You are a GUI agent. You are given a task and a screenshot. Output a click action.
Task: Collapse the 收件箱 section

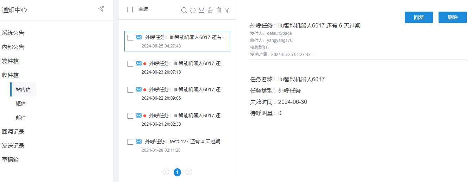10,75
